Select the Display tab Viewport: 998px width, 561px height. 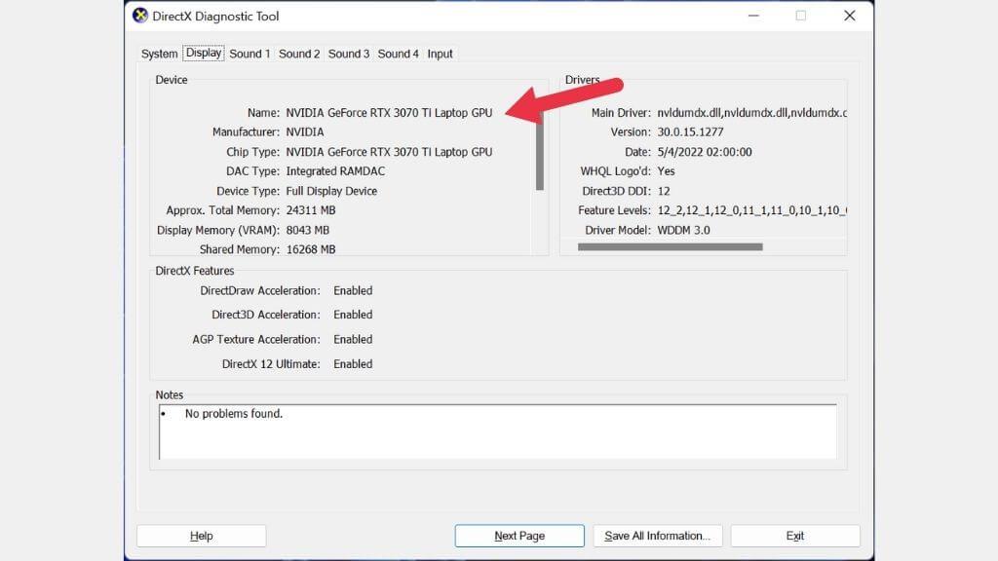point(204,53)
